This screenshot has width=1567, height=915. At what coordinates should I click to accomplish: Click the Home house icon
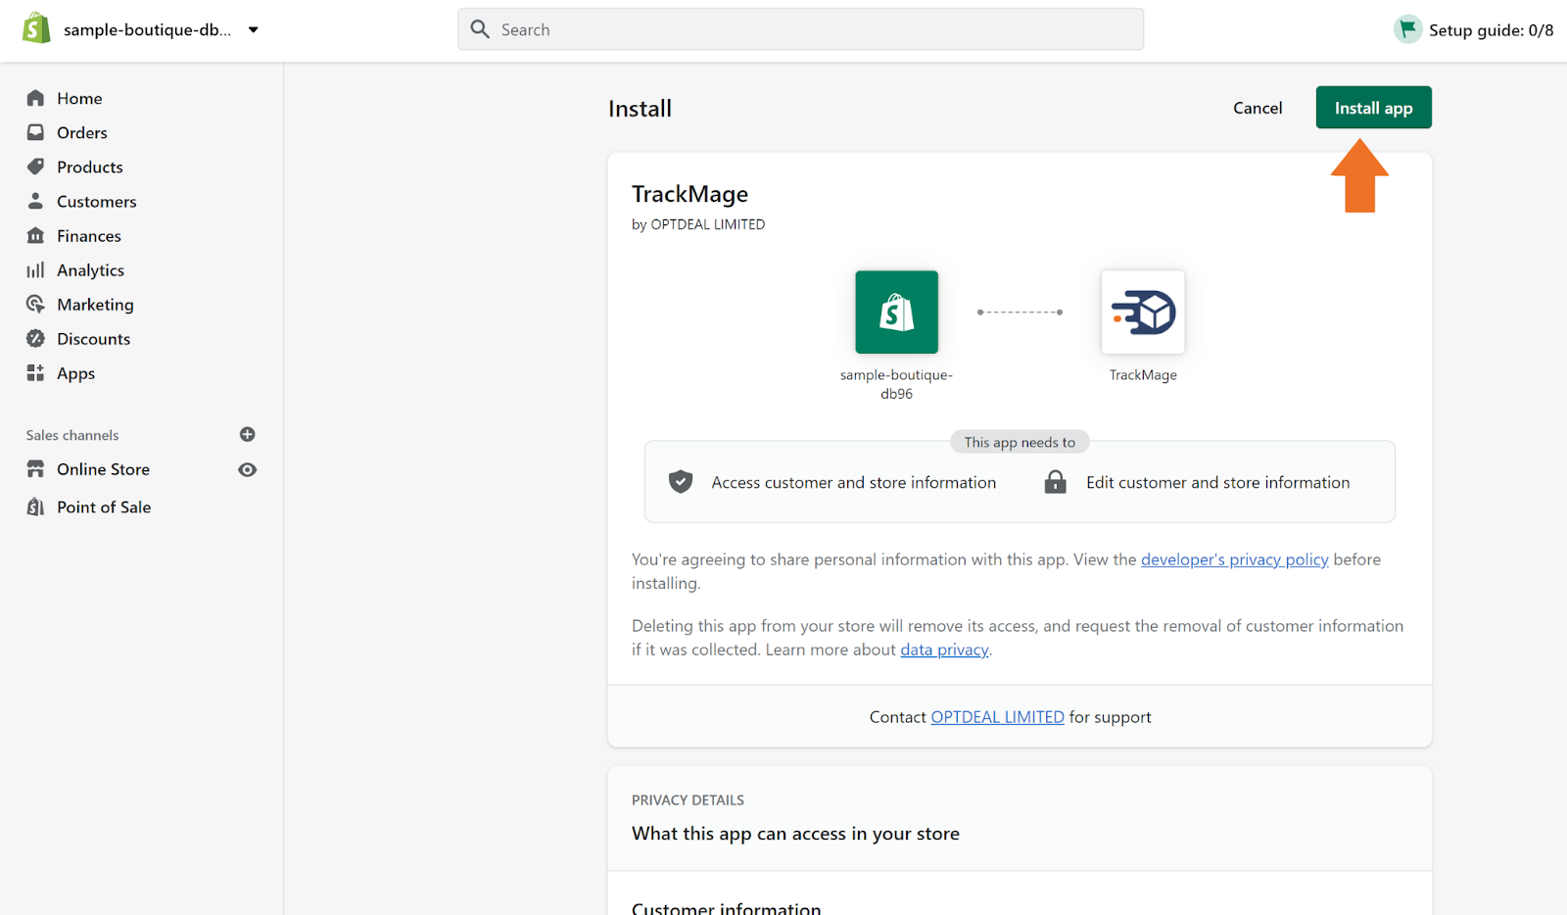coord(36,98)
